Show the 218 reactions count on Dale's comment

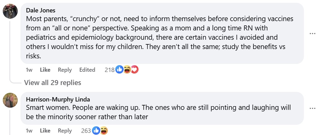(109, 70)
